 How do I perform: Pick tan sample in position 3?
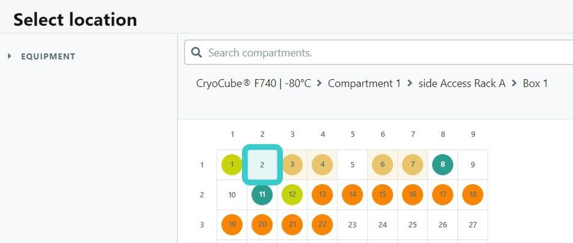292,164
